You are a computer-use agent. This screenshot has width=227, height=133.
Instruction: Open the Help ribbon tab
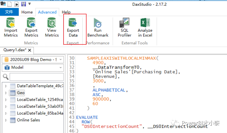[x=66, y=12]
